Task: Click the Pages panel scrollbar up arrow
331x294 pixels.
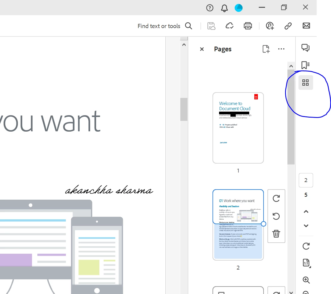Action: click(x=291, y=66)
